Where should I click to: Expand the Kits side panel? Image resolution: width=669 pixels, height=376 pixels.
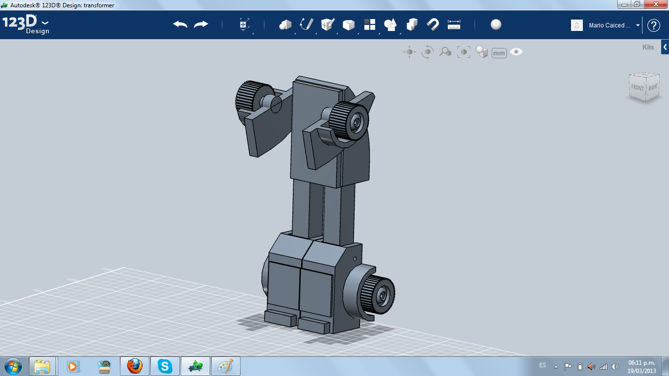click(665, 47)
